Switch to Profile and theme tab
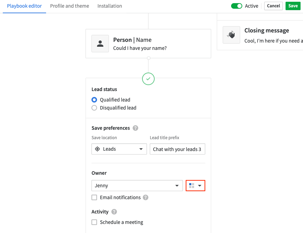 69,6
